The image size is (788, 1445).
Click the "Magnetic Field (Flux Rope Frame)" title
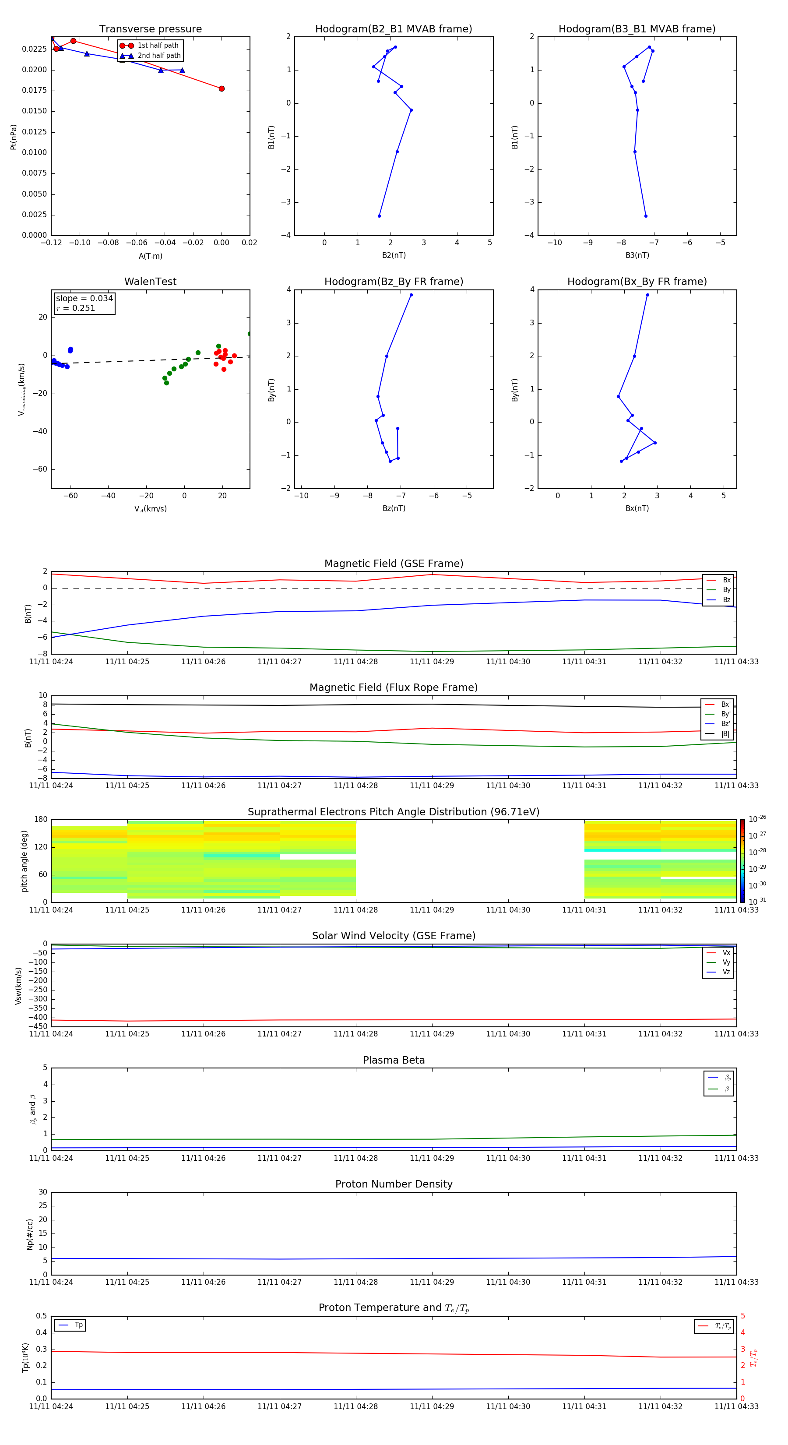[394, 688]
